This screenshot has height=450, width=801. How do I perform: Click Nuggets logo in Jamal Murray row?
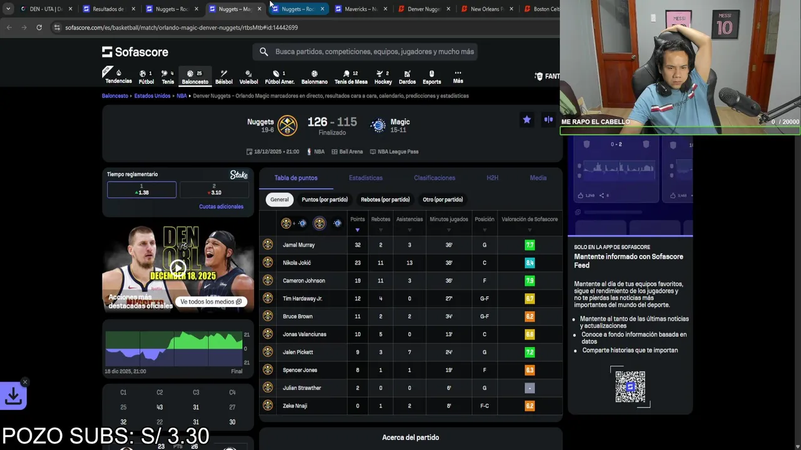(268, 245)
